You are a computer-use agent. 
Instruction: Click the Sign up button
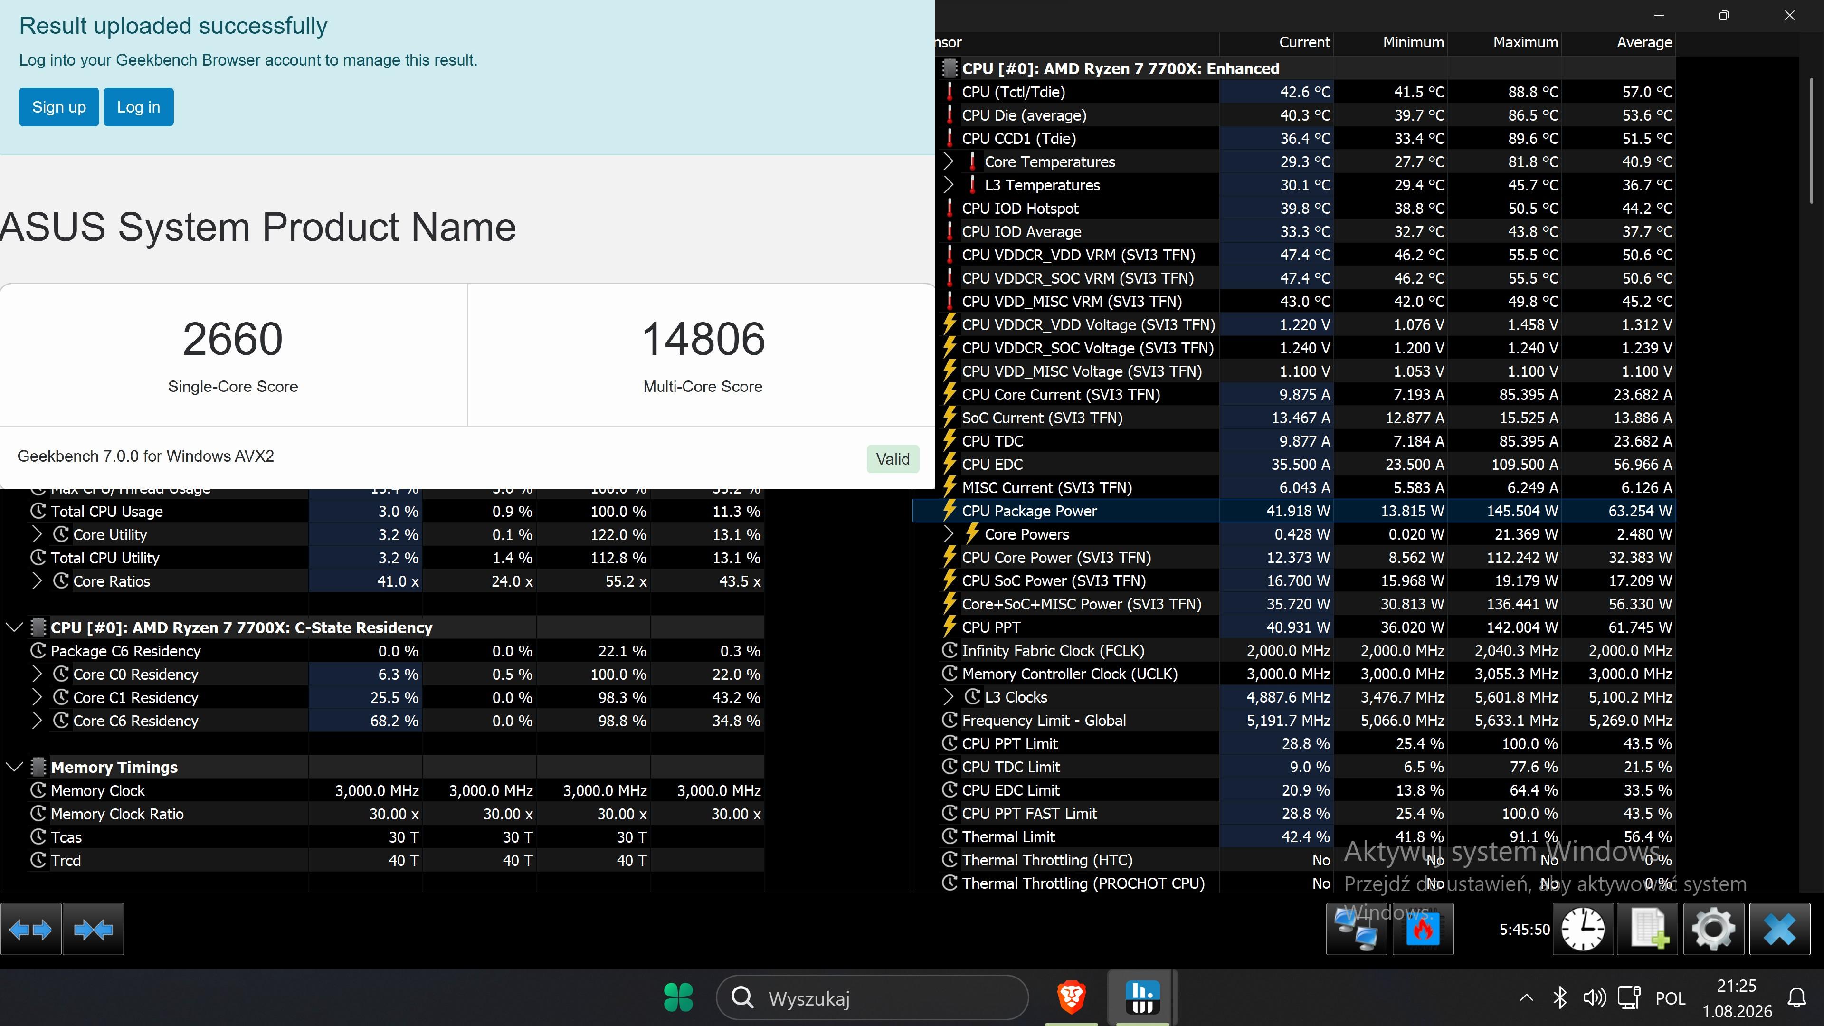tap(59, 107)
